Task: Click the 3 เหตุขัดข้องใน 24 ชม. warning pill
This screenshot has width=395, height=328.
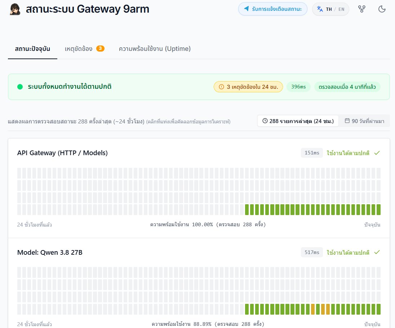Action: click(x=248, y=87)
